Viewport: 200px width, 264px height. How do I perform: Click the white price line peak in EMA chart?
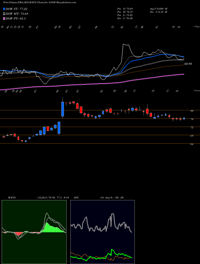[x=124, y=44]
